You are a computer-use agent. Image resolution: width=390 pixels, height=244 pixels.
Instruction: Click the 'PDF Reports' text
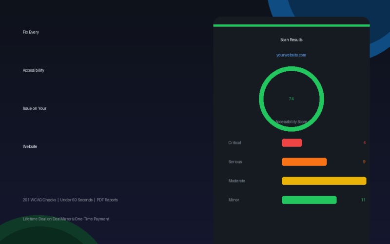(107, 200)
